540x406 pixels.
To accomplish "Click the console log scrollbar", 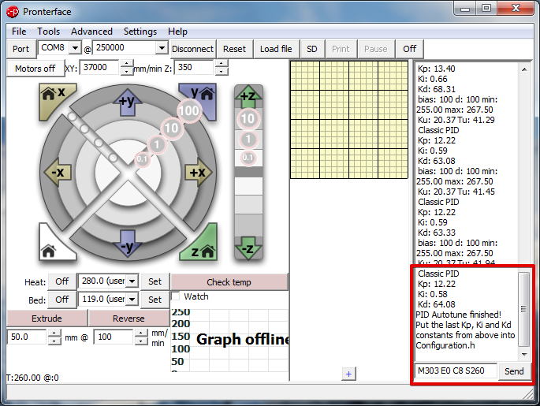I will (524, 307).
